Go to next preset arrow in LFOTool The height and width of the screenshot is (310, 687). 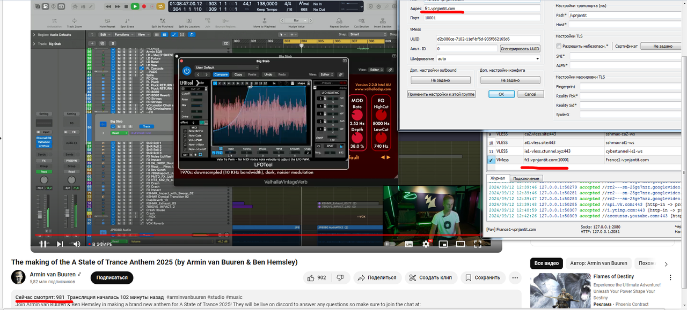click(207, 74)
